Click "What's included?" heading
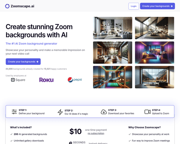 pos(21,127)
